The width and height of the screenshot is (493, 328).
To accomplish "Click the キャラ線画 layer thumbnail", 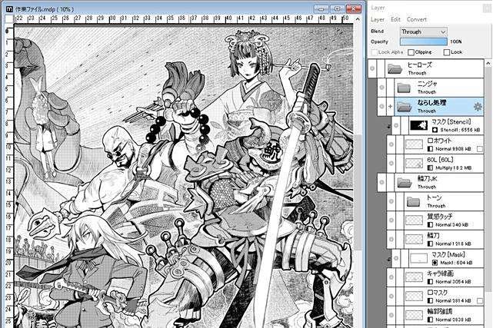I will 414,277.
